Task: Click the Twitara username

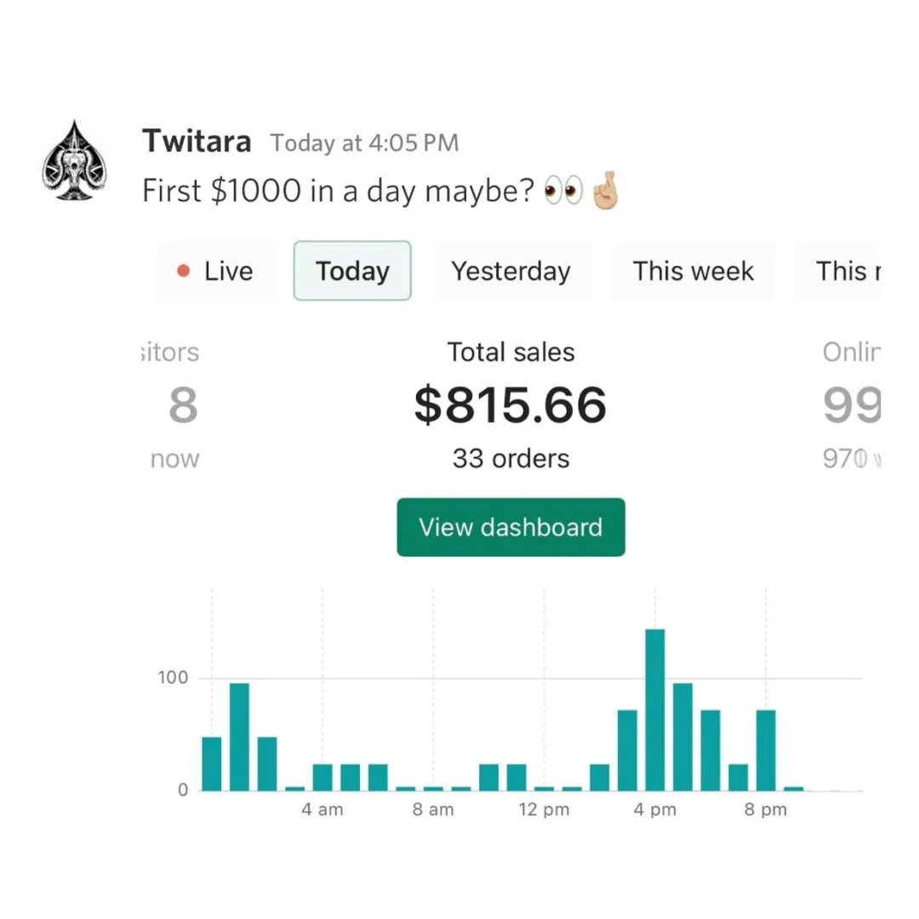Action: click(197, 141)
